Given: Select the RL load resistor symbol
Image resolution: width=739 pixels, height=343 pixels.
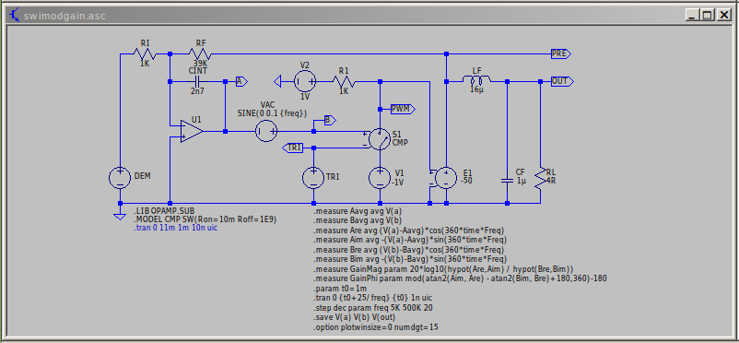Looking at the screenshot, I should click(541, 179).
